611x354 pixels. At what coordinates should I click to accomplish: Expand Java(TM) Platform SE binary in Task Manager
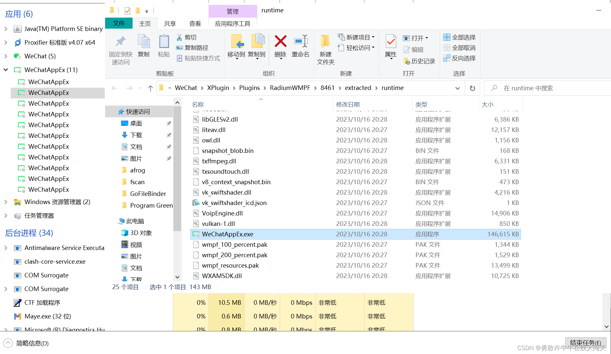click(x=6, y=29)
